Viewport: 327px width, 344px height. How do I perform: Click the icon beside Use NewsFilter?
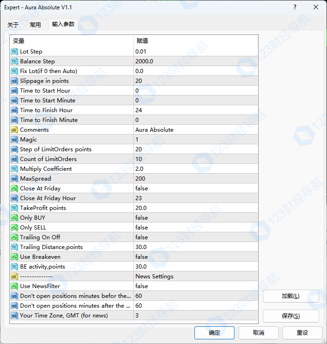[14, 286]
